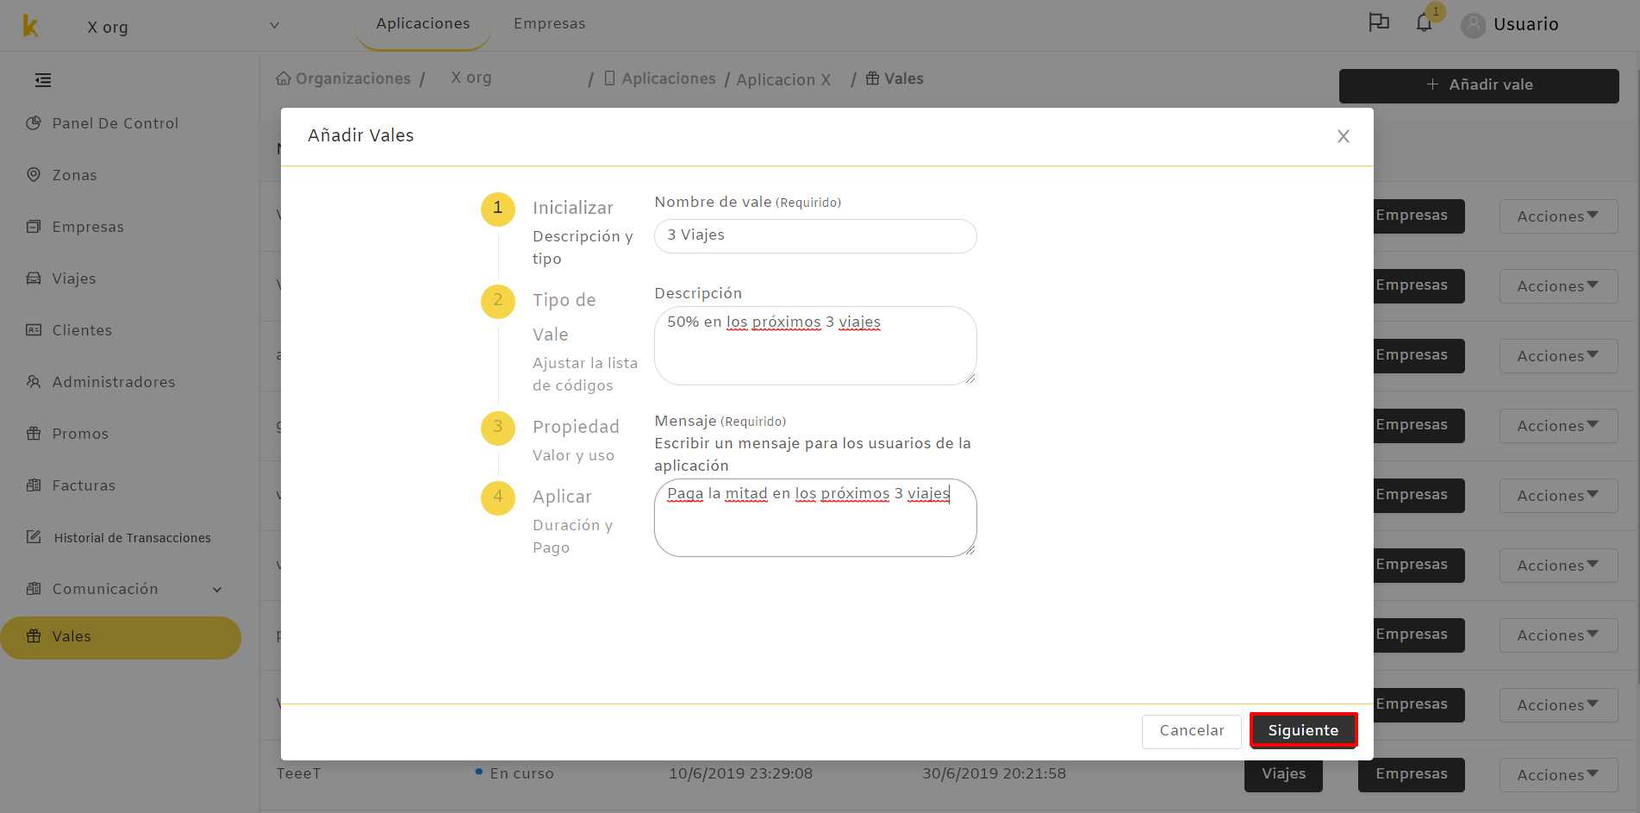Open Acciones dropdown in first row
1640x813 pixels.
point(1558,216)
